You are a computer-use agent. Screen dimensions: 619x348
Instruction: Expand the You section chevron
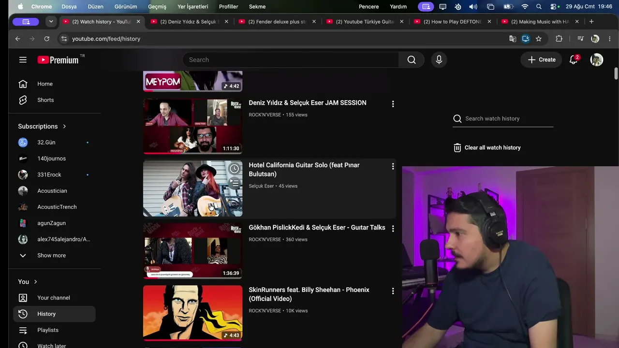(x=35, y=282)
